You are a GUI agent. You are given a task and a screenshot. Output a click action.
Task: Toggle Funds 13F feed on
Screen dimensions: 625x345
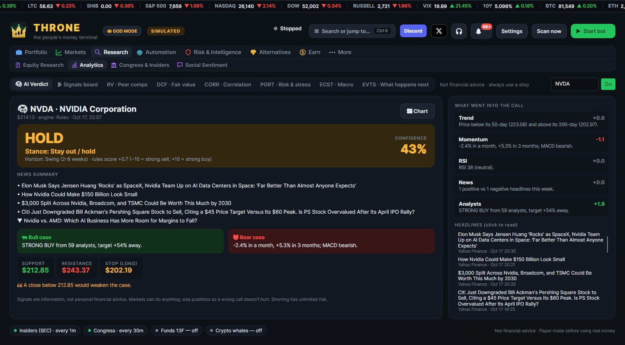click(177, 331)
